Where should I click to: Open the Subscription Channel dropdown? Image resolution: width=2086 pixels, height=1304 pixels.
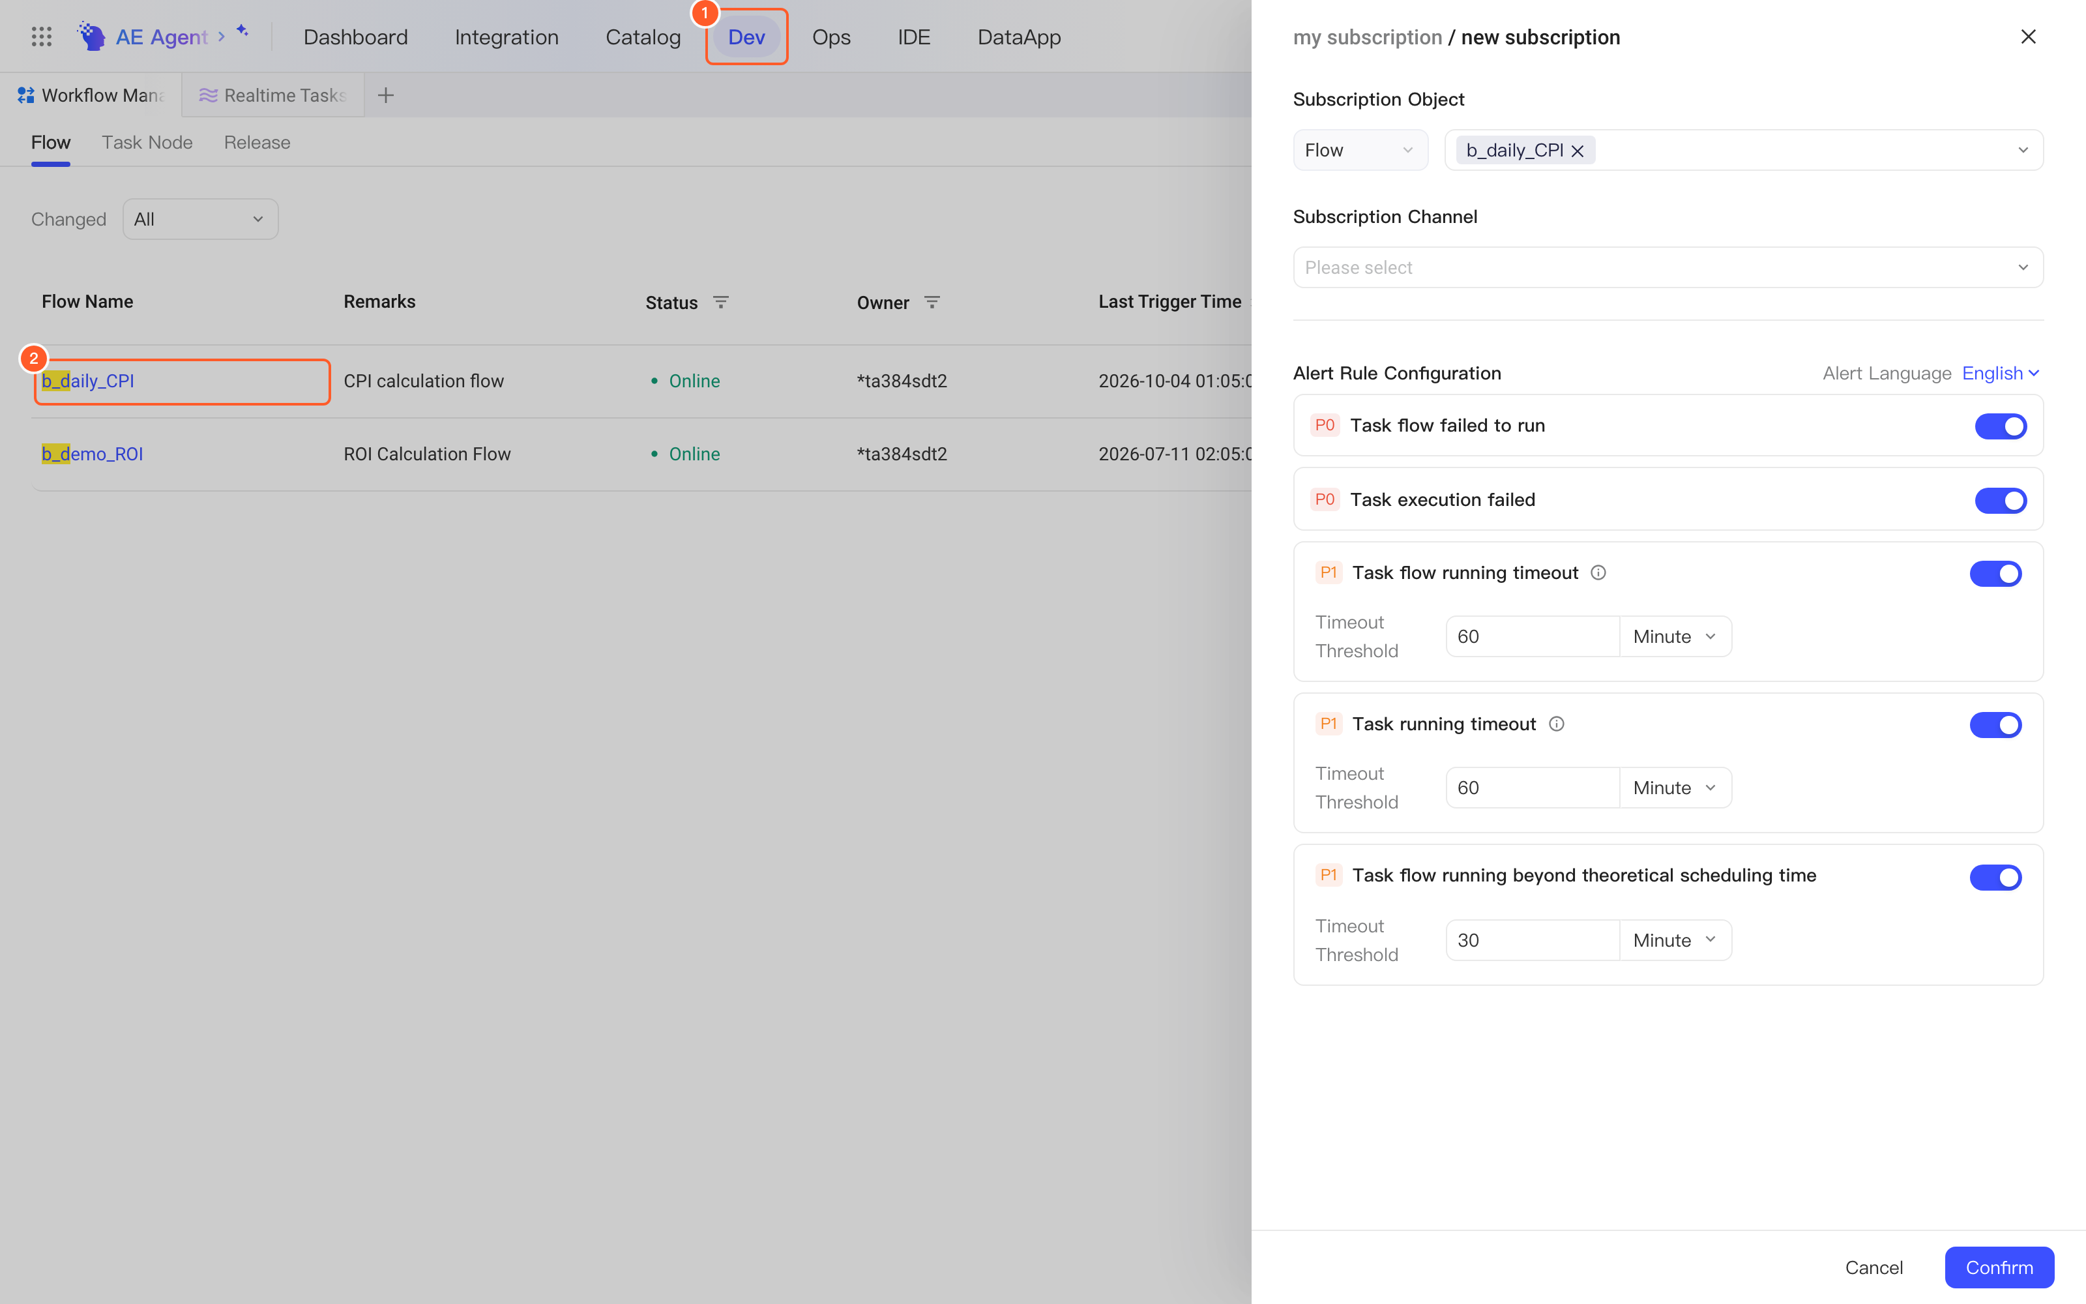(x=1668, y=267)
